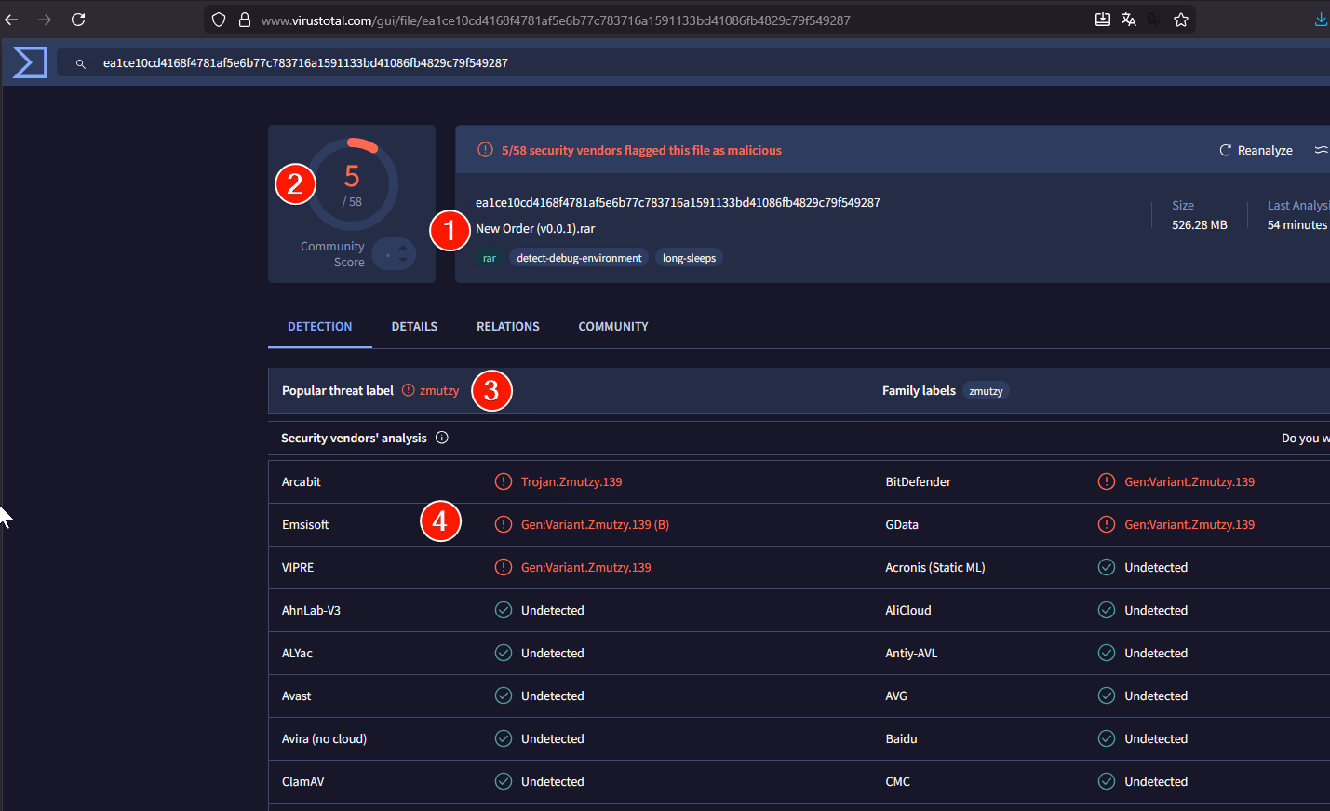Click the VirusTotal sigma logo
The image size is (1330, 811).
[x=30, y=62]
